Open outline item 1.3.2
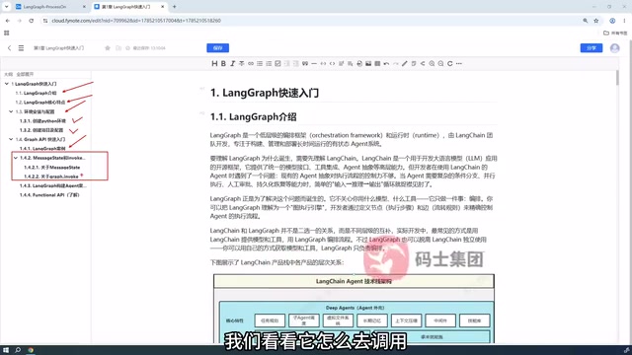This screenshot has width=632, height=355. (x=41, y=130)
